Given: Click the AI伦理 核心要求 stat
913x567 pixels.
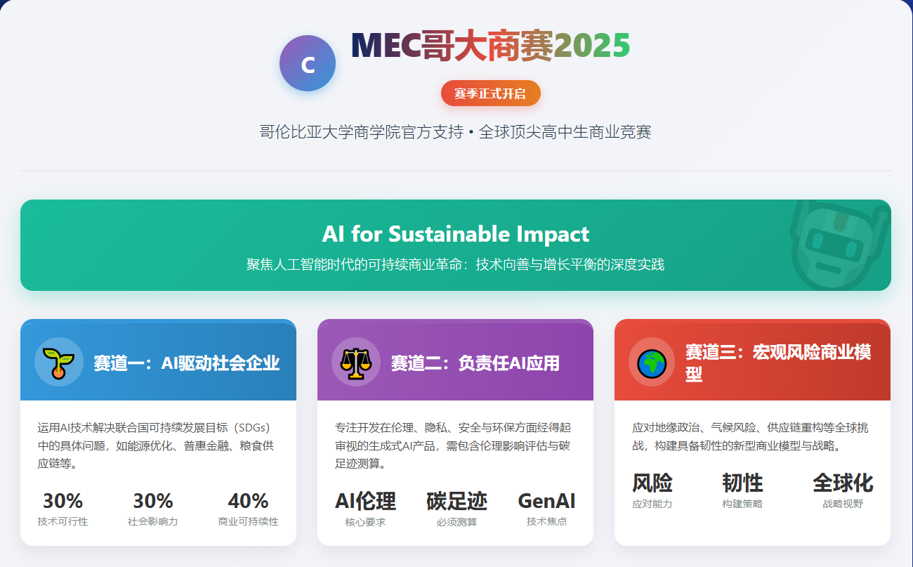Looking at the screenshot, I should click(x=365, y=509).
